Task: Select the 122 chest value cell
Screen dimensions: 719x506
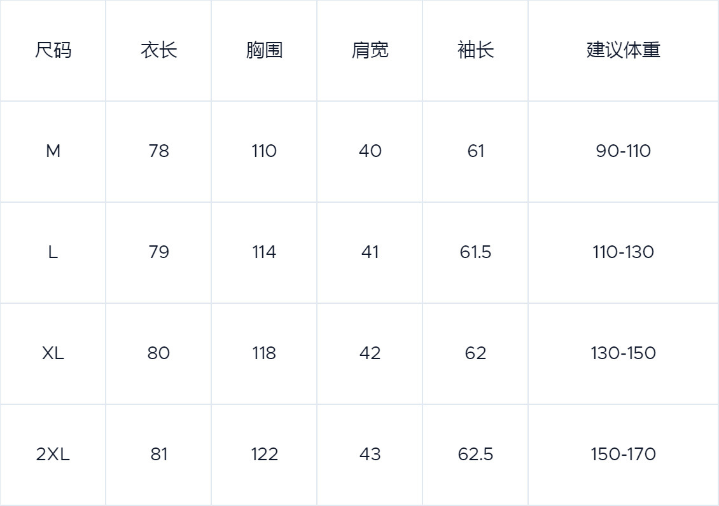Action: (x=264, y=455)
